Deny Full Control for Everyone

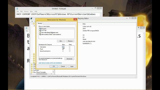click(x=70, y=47)
